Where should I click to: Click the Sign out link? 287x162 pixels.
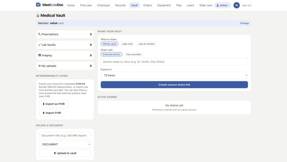[x=246, y=5]
